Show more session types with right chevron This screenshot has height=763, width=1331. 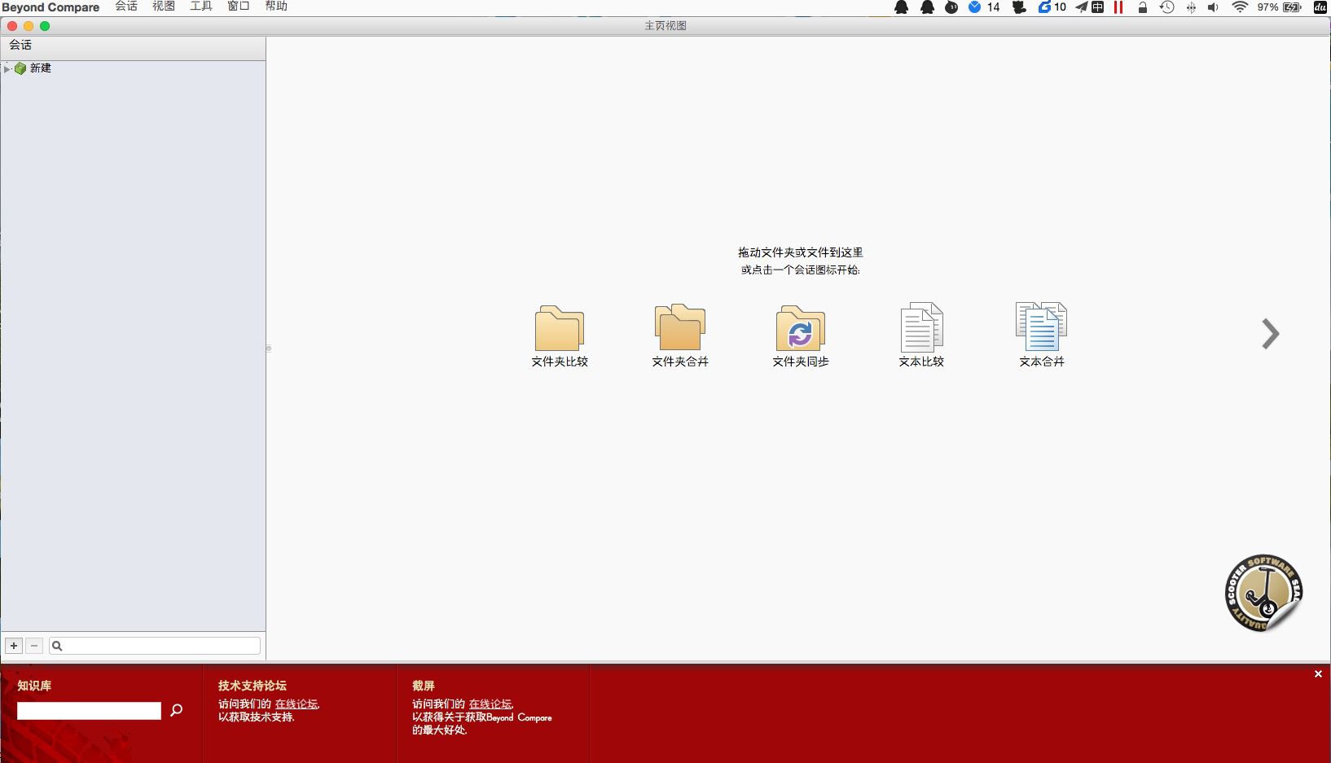coord(1270,334)
